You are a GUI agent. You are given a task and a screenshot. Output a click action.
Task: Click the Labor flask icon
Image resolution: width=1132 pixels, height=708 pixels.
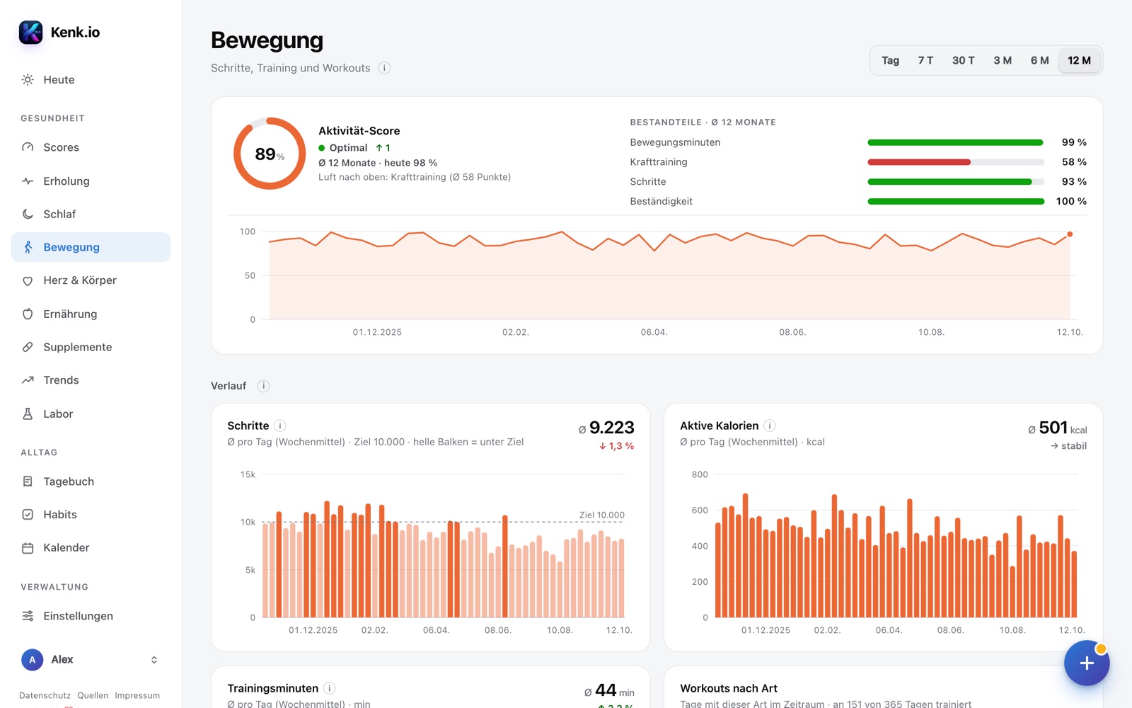click(x=28, y=413)
